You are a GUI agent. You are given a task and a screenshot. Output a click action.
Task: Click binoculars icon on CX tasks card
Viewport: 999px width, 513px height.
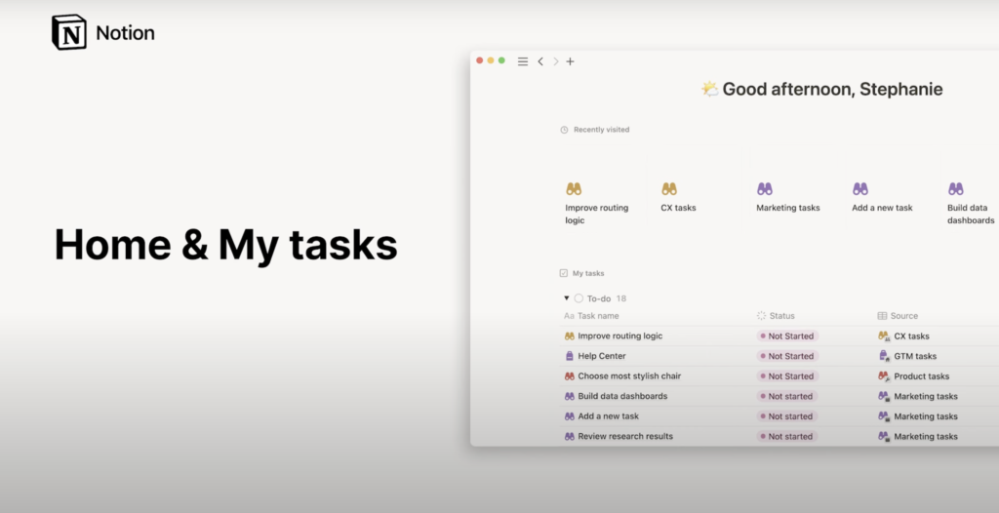669,189
